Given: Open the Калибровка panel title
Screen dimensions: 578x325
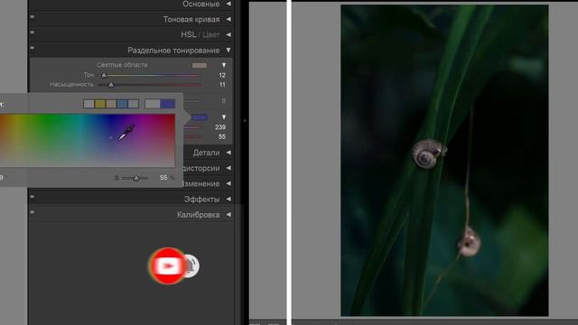Looking at the screenshot, I should click(x=198, y=215).
